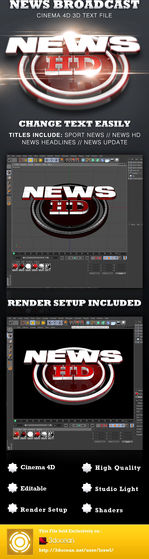Click Cube primitive icon in lower screenshot toolbar
The image size is (149, 559).
click(88, 323)
